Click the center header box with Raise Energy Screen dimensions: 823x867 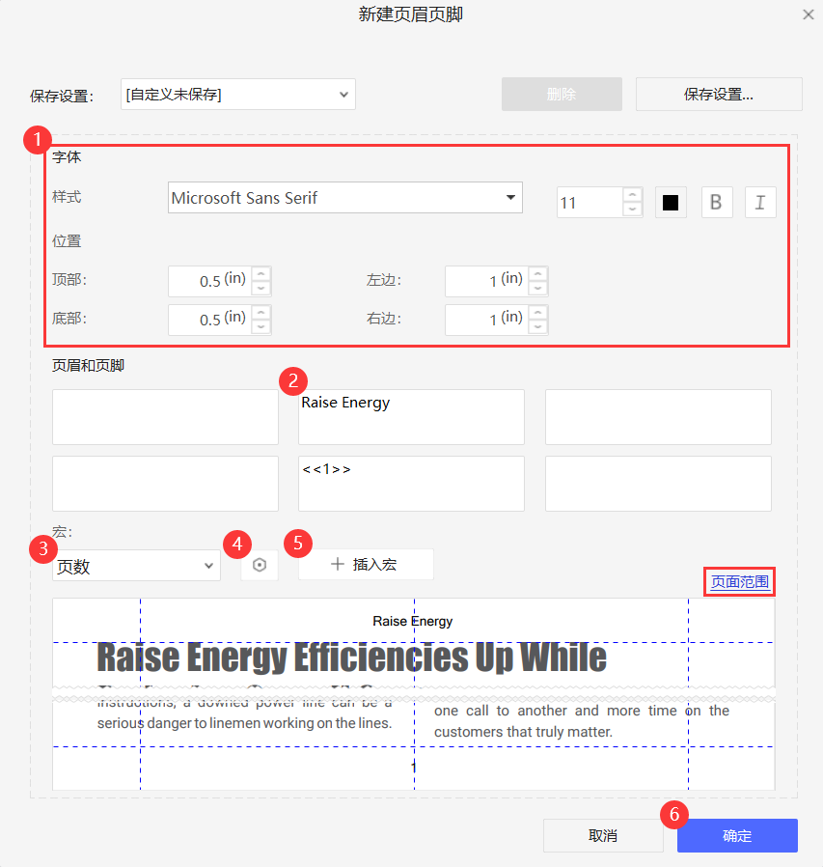tap(411, 417)
